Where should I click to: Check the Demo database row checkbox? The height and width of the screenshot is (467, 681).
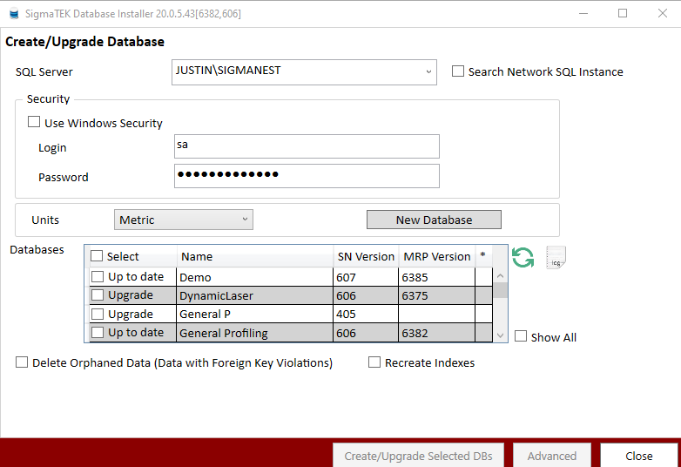click(x=98, y=277)
